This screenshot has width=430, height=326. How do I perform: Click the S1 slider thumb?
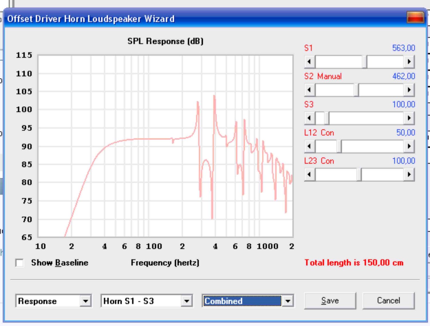(x=365, y=62)
